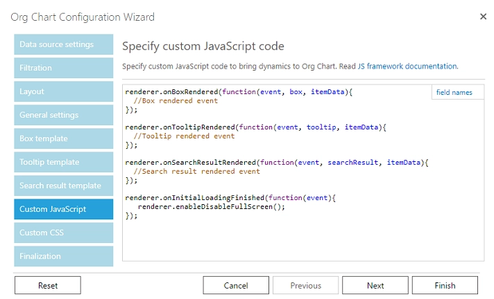
Task: Show the field names list
Action: 454,93
